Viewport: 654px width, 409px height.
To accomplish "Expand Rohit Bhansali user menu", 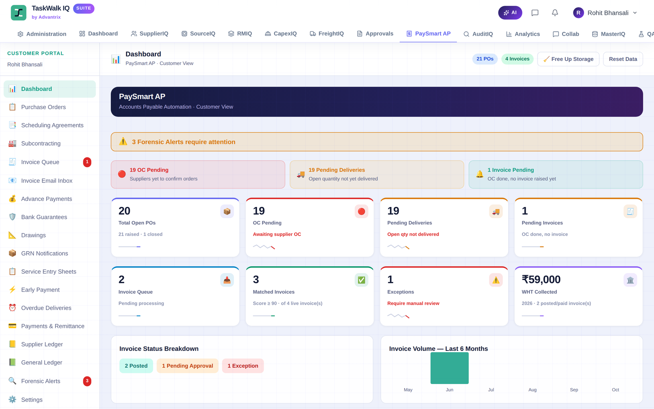I will [605, 13].
